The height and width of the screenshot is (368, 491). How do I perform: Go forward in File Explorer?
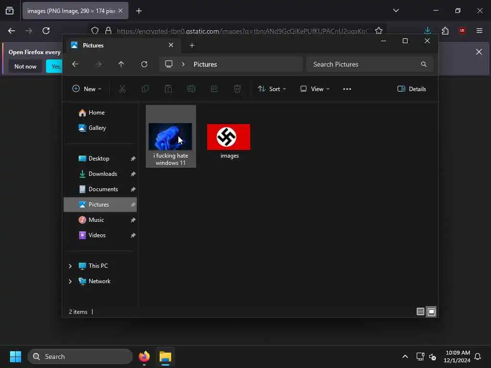coord(98,64)
